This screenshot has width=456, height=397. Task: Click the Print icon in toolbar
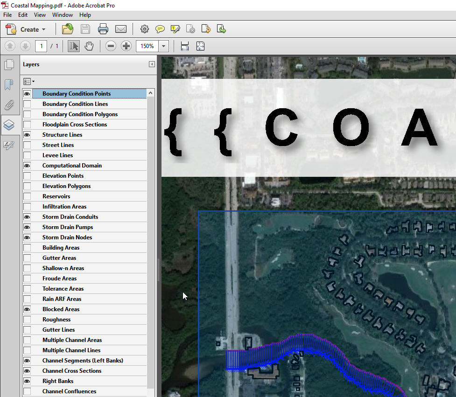click(103, 29)
